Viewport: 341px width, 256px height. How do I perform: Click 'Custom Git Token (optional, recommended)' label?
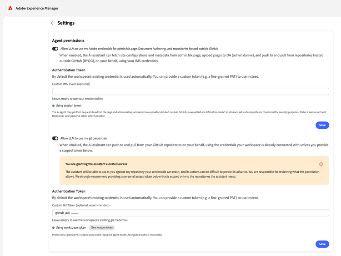tap(81, 205)
